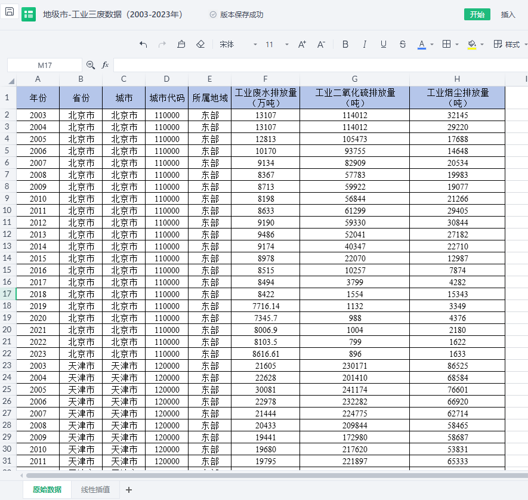Select the 线性插值 sheet tab
This screenshot has height=500, width=528.
95,490
